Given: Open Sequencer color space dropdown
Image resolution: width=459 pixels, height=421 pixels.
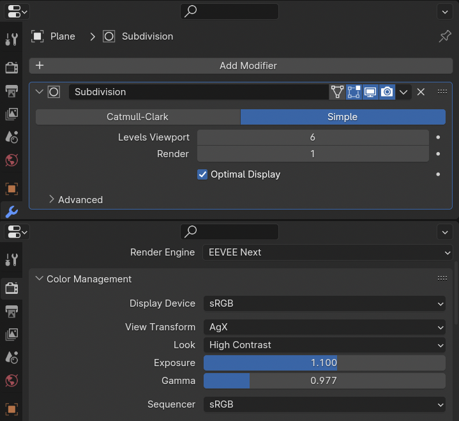Looking at the screenshot, I should click(x=324, y=404).
